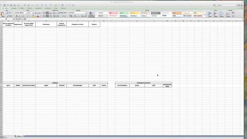Viewport: 247px width, 139px height.
Task: Apply the Bad cell style
Action: click(x=113, y=13)
